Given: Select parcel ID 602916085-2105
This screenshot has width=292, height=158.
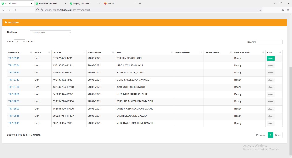Looking at the screenshot, I should pyautogui.click(x=62, y=123).
